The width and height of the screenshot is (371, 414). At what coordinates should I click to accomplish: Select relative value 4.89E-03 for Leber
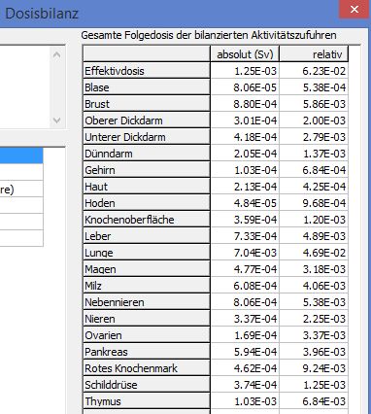[x=314, y=236]
